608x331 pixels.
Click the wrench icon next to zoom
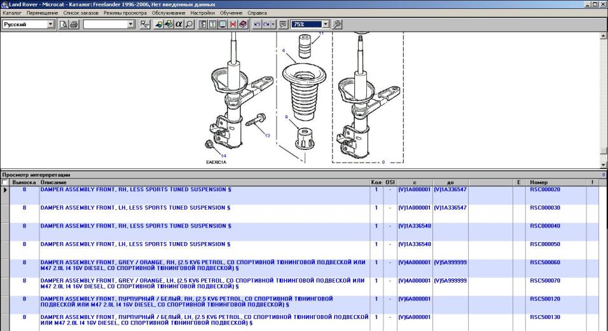point(337,24)
